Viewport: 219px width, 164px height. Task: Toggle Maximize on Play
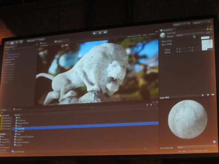point(134,36)
